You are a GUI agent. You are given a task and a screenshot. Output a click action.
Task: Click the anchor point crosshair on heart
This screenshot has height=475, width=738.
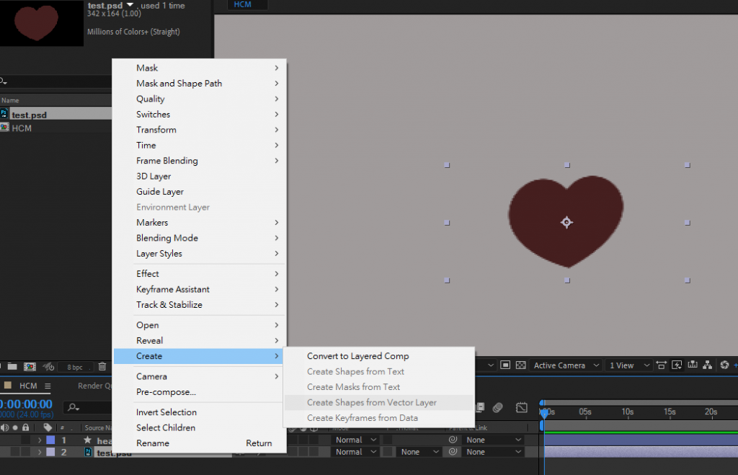coord(566,222)
